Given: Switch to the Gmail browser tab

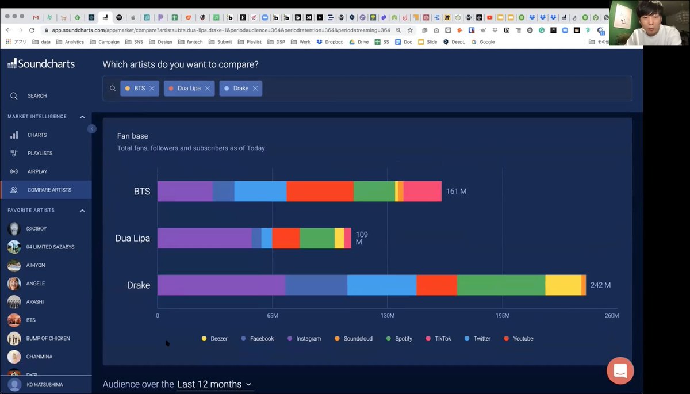Looking at the screenshot, I should coord(36,17).
